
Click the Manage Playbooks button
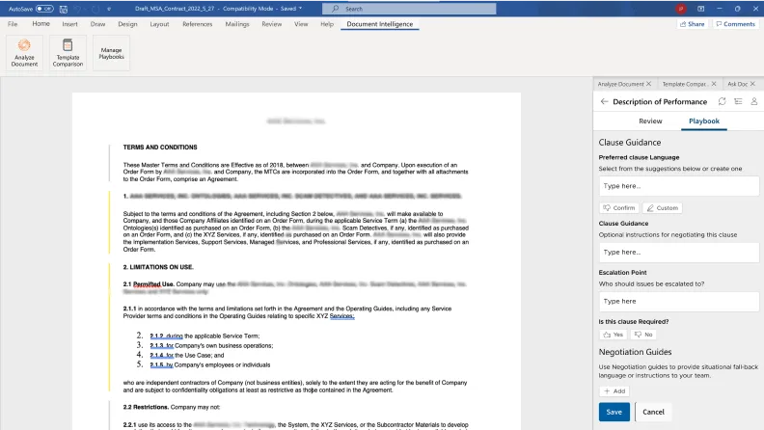coord(112,52)
